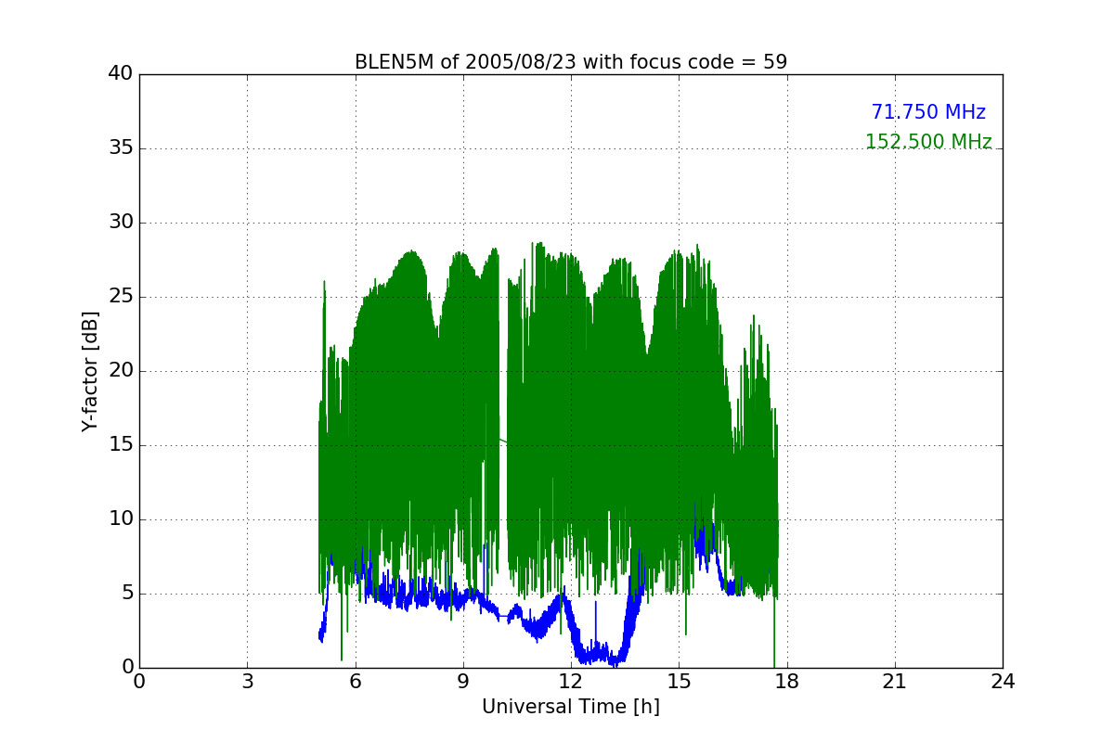Image resolution: width=1114 pixels, height=742 pixels.
Task: Click the x-axis tick label 12
Action: 571,682
